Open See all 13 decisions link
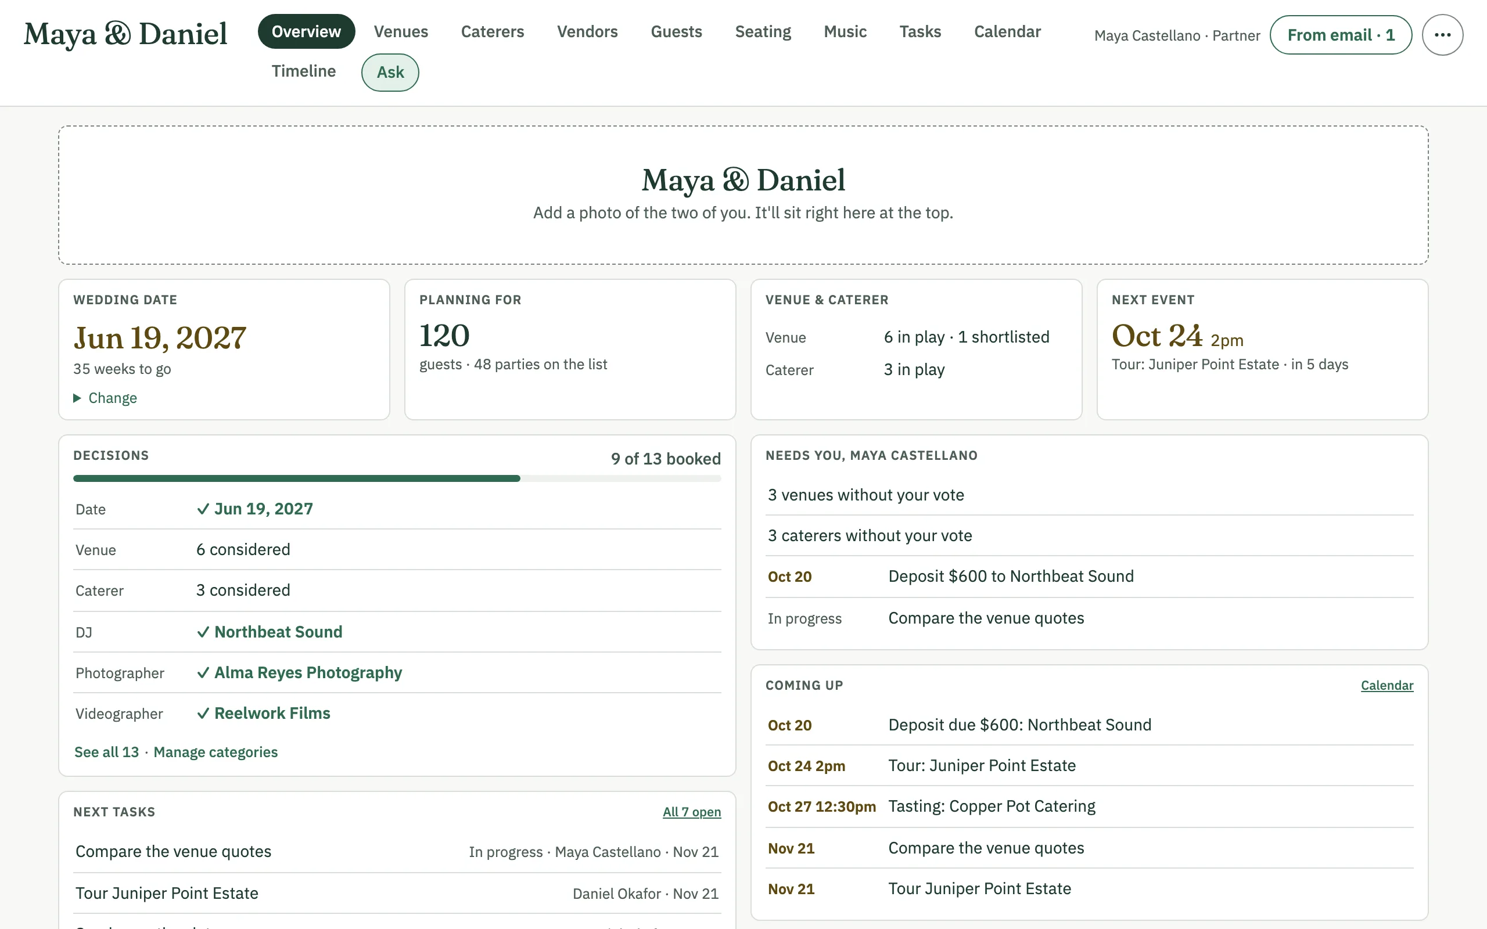 [x=106, y=752]
